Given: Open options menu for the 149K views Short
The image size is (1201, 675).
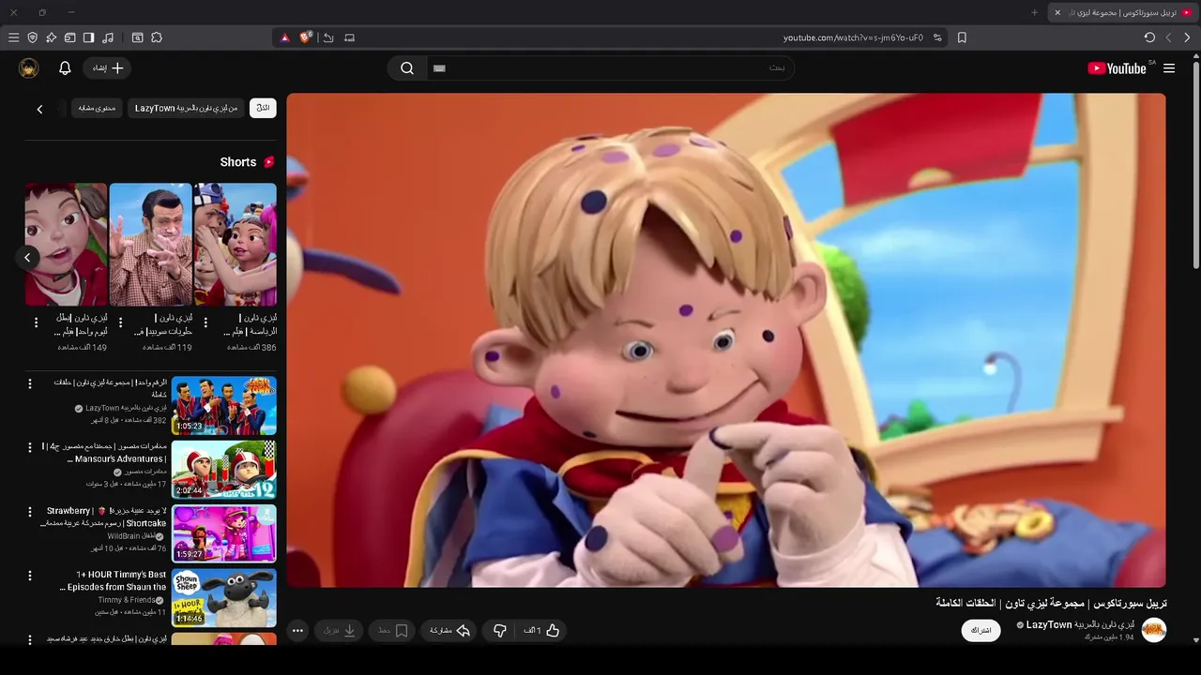Looking at the screenshot, I should pyautogui.click(x=37, y=322).
